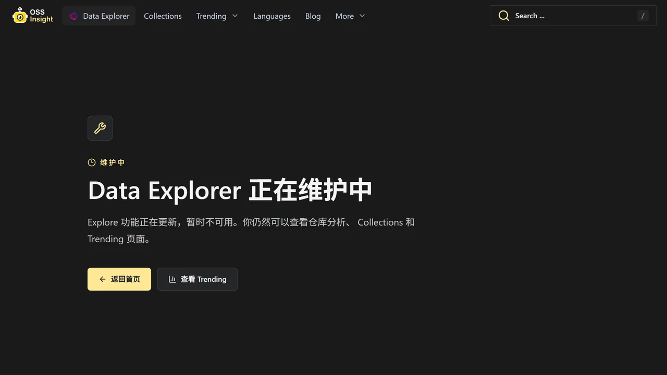This screenshot has height=375, width=667.
Task: Click the clock icon beside 维护中
Action: [92, 162]
